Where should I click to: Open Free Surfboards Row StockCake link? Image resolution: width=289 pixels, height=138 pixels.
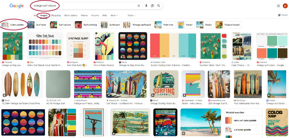[247, 104]
